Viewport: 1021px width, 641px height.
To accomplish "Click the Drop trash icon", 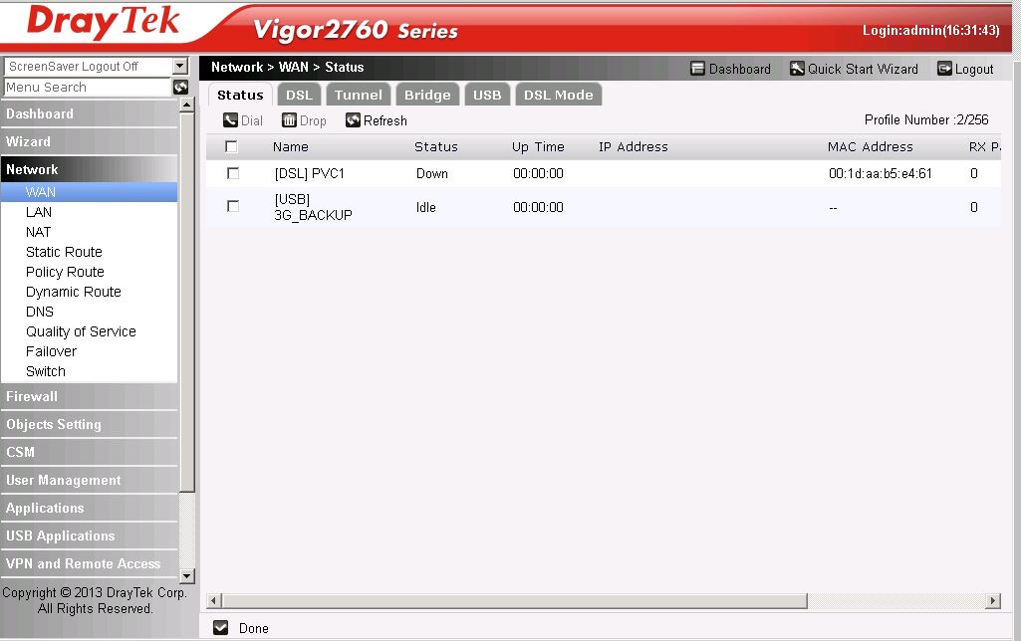I will pos(289,120).
